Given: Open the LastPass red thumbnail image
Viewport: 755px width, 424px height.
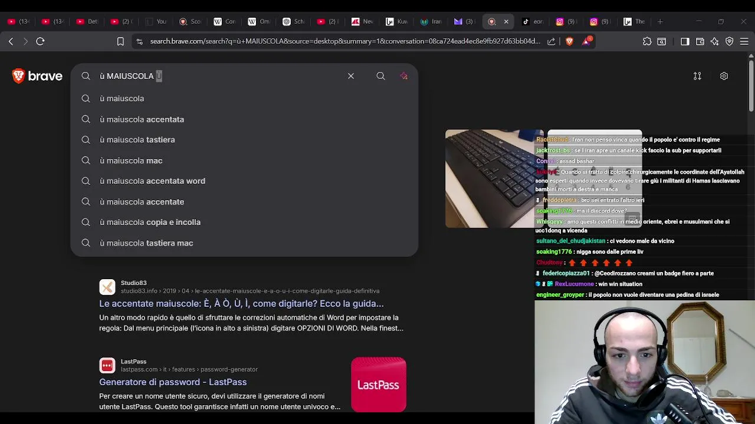Looking at the screenshot, I should click(x=379, y=385).
